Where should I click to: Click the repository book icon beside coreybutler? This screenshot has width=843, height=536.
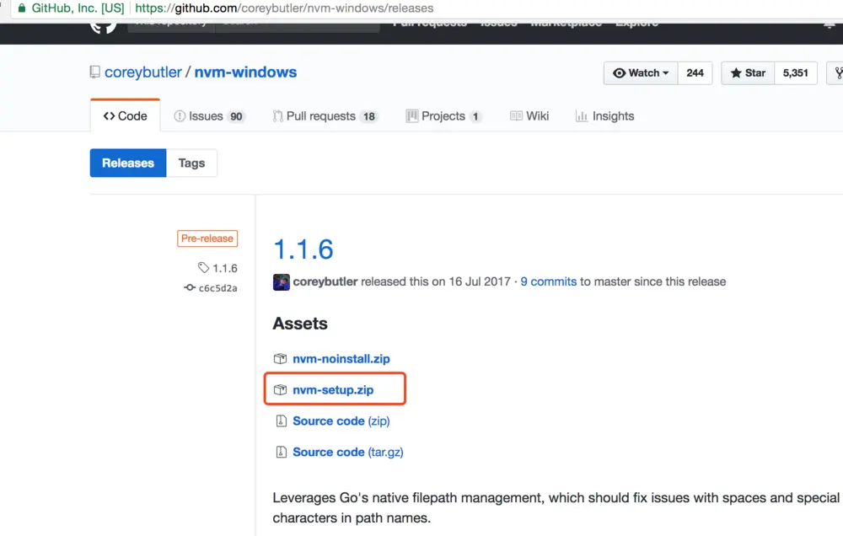pyautogui.click(x=94, y=72)
